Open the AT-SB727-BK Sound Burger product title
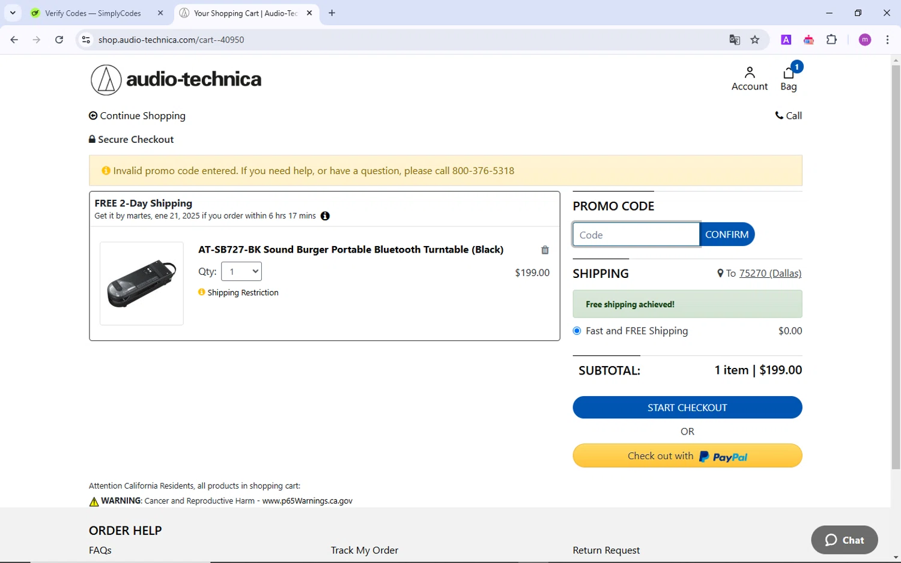This screenshot has height=563, width=901. click(351, 250)
